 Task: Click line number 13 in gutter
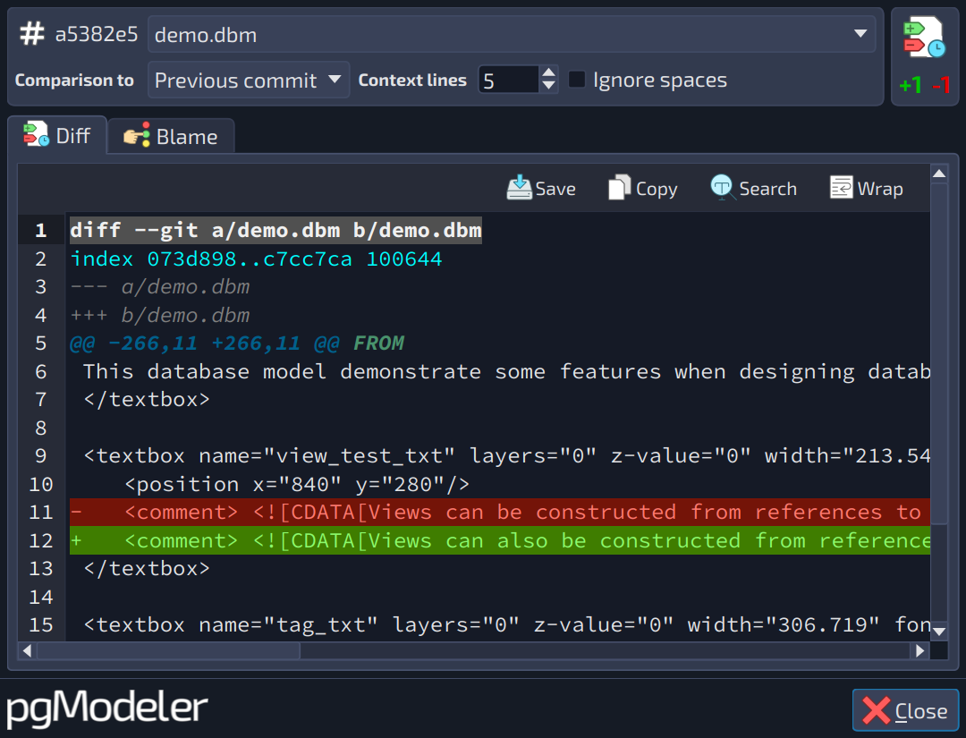tap(40, 569)
